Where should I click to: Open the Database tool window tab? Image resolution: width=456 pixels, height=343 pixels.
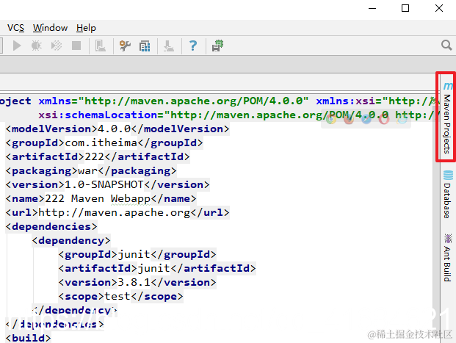point(447,194)
